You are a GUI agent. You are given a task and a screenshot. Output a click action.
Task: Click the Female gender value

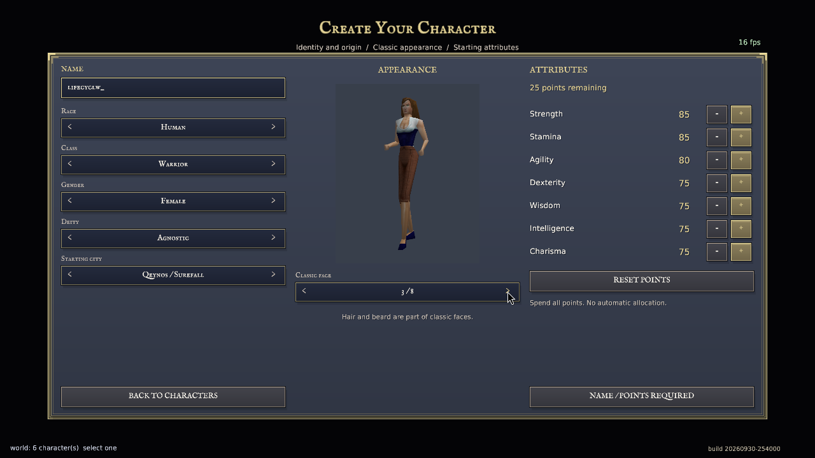173,201
